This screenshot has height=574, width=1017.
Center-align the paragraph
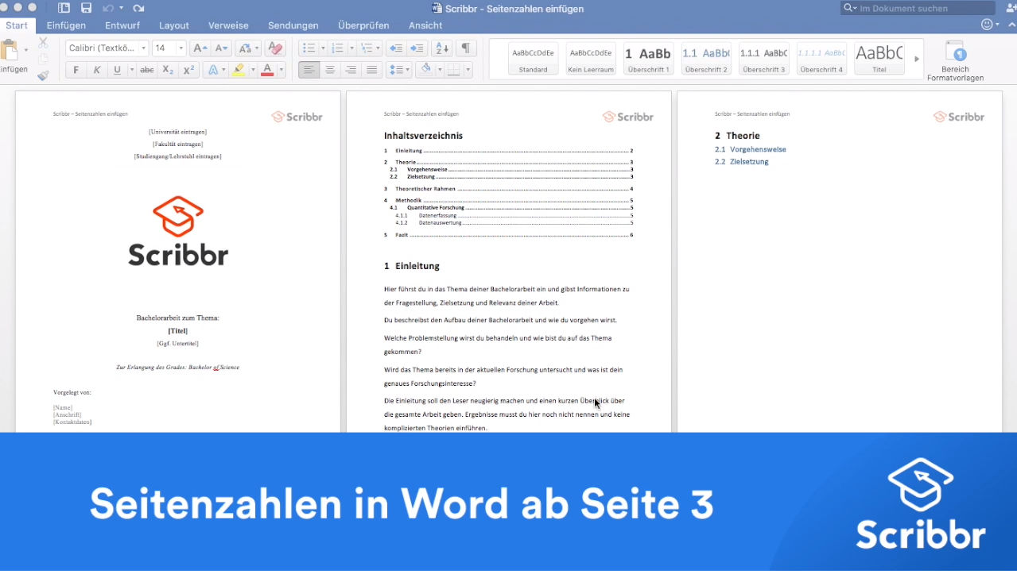point(330,70)
